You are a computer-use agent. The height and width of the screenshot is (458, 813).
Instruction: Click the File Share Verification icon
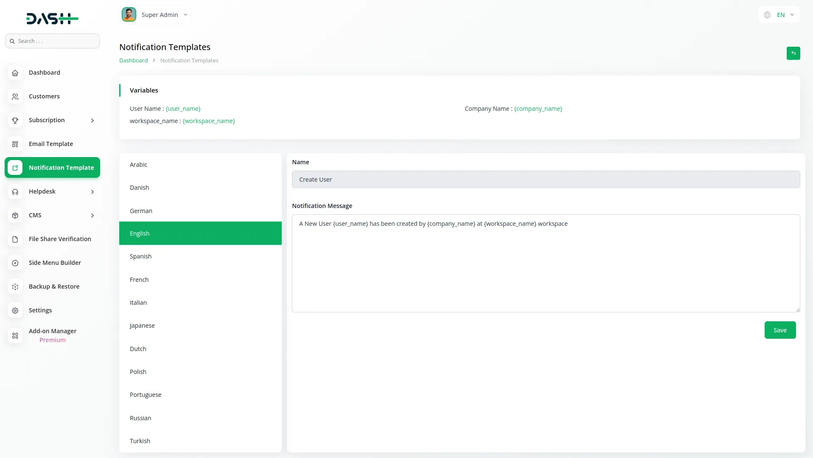pyautogui.click(x=15, y=239)
